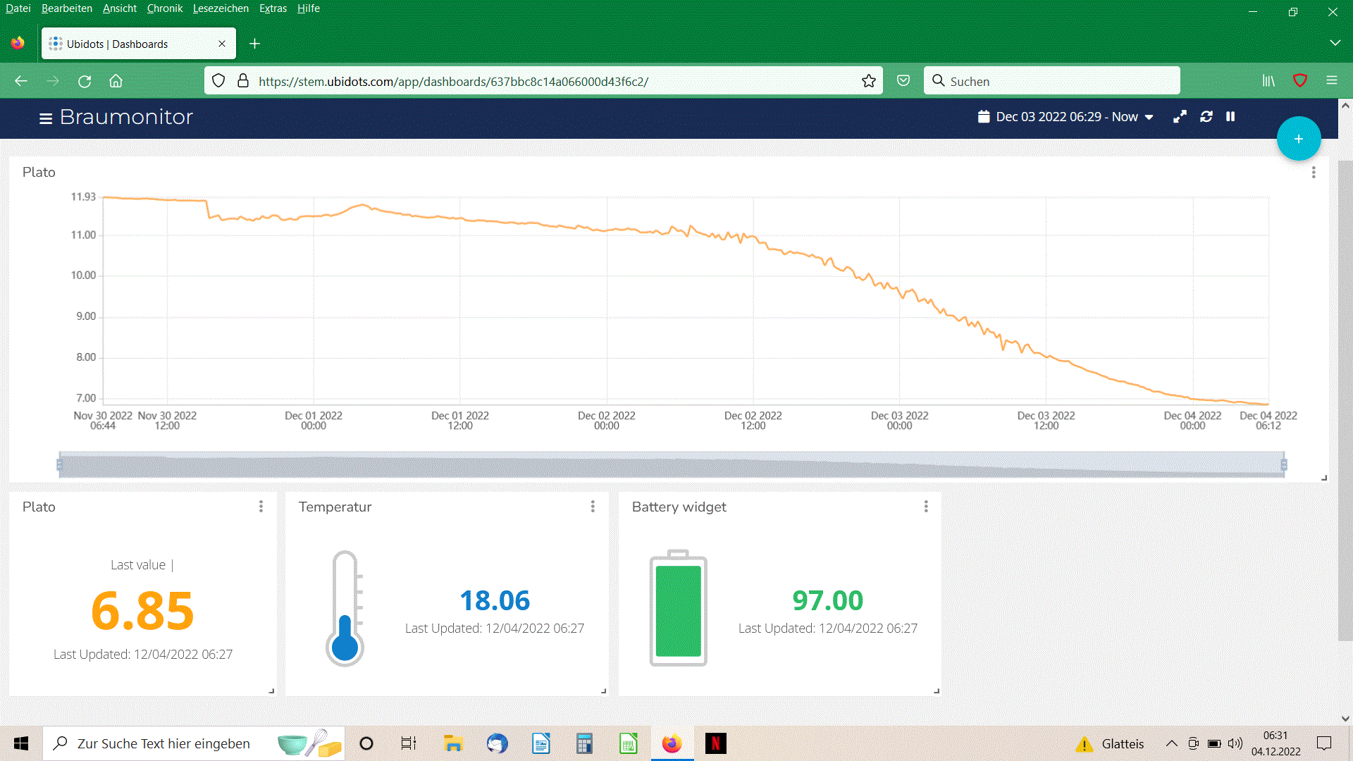Open the Lesezeichen menu
Image resolution: width=1353 pixels, height=761 pixels.
click(221, 8)
